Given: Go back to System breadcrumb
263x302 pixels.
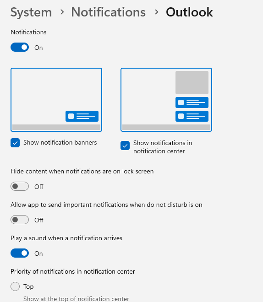Looking at the screenshot, I should [31, 12].
